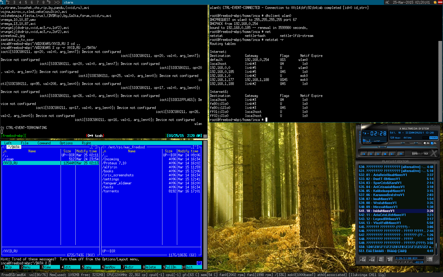Click the LOAD LIST button in playlist editor

point(429,259)
